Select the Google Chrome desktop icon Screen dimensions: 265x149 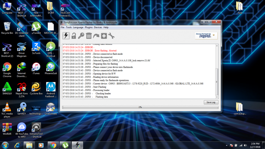[x=7, y=70]
